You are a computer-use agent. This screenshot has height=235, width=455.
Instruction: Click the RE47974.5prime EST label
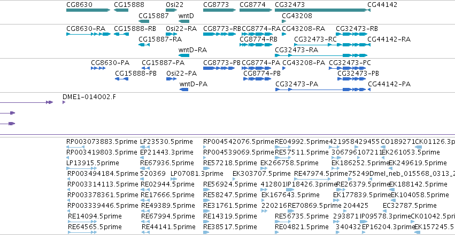pos(321,174)
